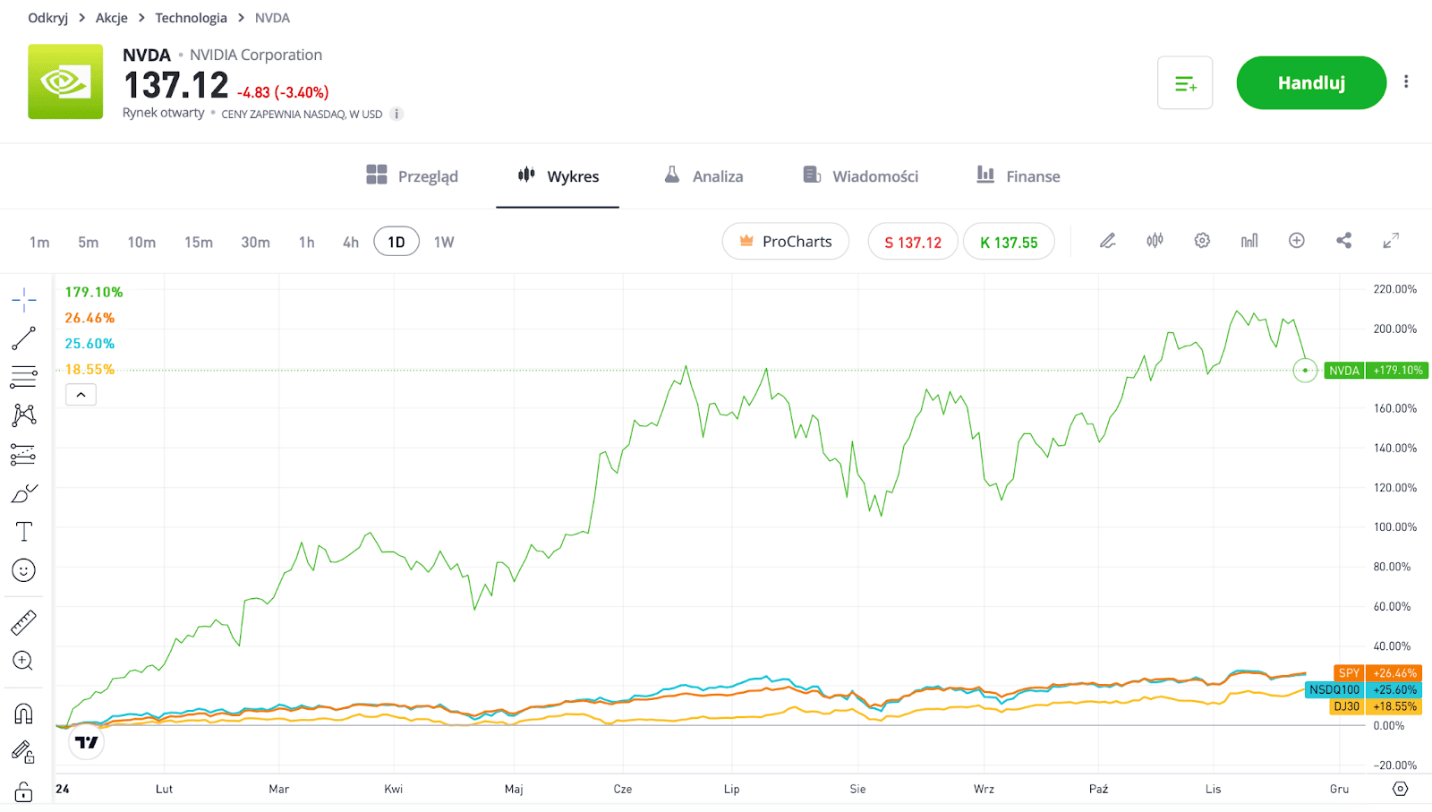
Task: Click the green Handluj button
Action: [x=1311, y=82]
